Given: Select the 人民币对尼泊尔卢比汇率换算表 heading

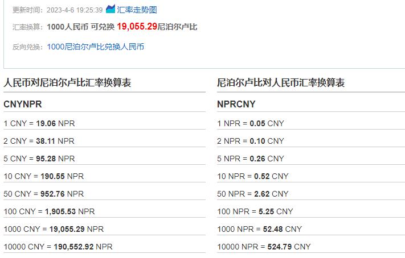Looking at the screenshot, I should (67, 83).
